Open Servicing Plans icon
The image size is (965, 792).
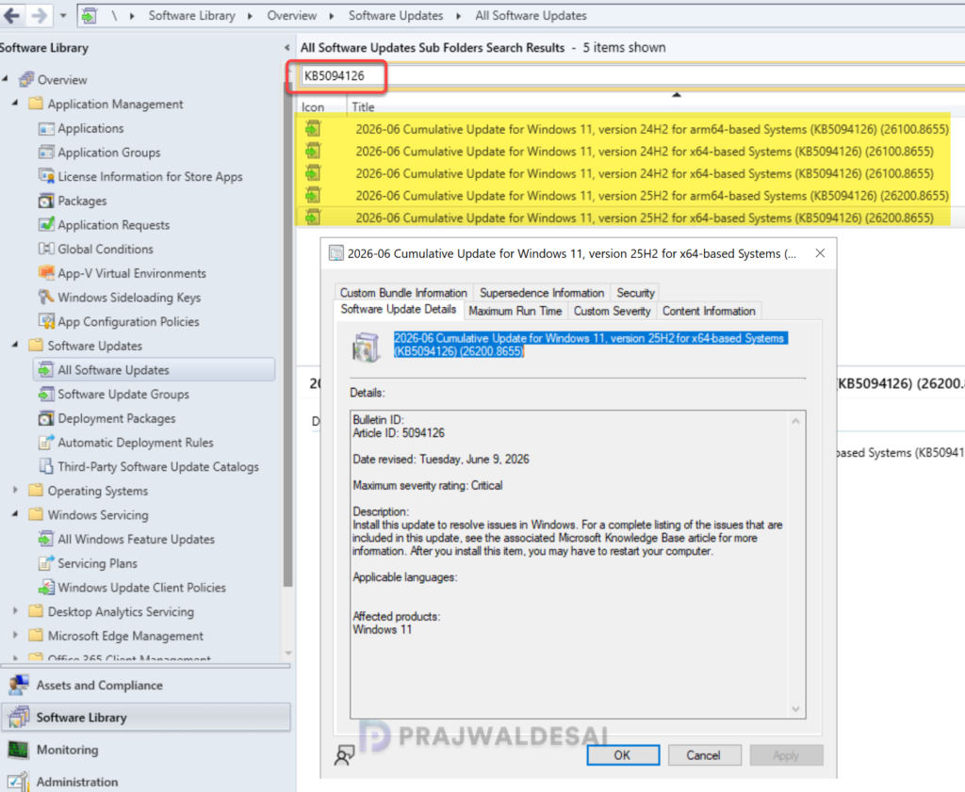[x=46, y=563]
